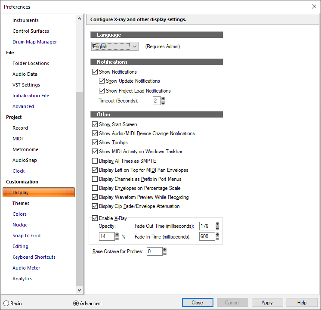Open Advanced under File section

(23, 106)
